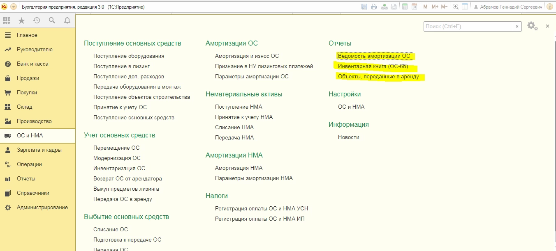Click the get link icon with green arrow
Image resolution: width=556 pixels, height=251 pixels.
click(x=385, y=7)
